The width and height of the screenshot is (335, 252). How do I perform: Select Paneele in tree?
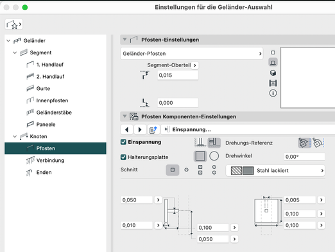[46, 124]
